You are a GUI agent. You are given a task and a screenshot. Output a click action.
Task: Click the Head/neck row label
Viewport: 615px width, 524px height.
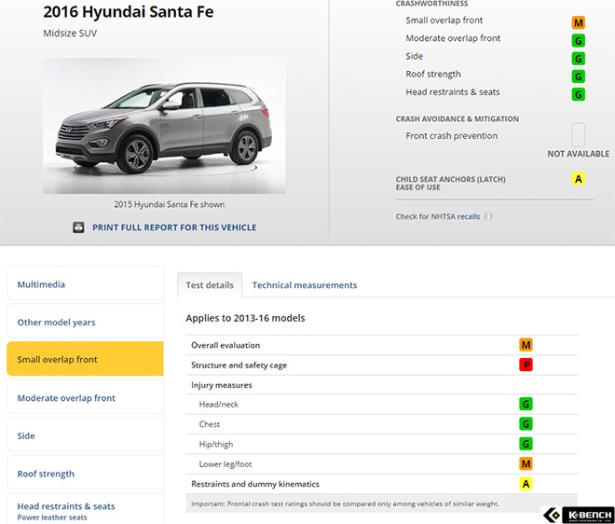coord(218,405)
